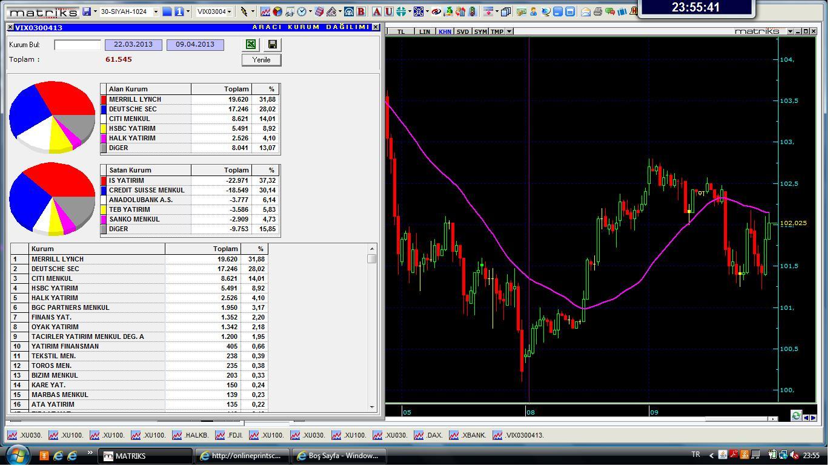Select the TMP chart tab
This screenshot has width=830, height=466.
tap(497, 31)
